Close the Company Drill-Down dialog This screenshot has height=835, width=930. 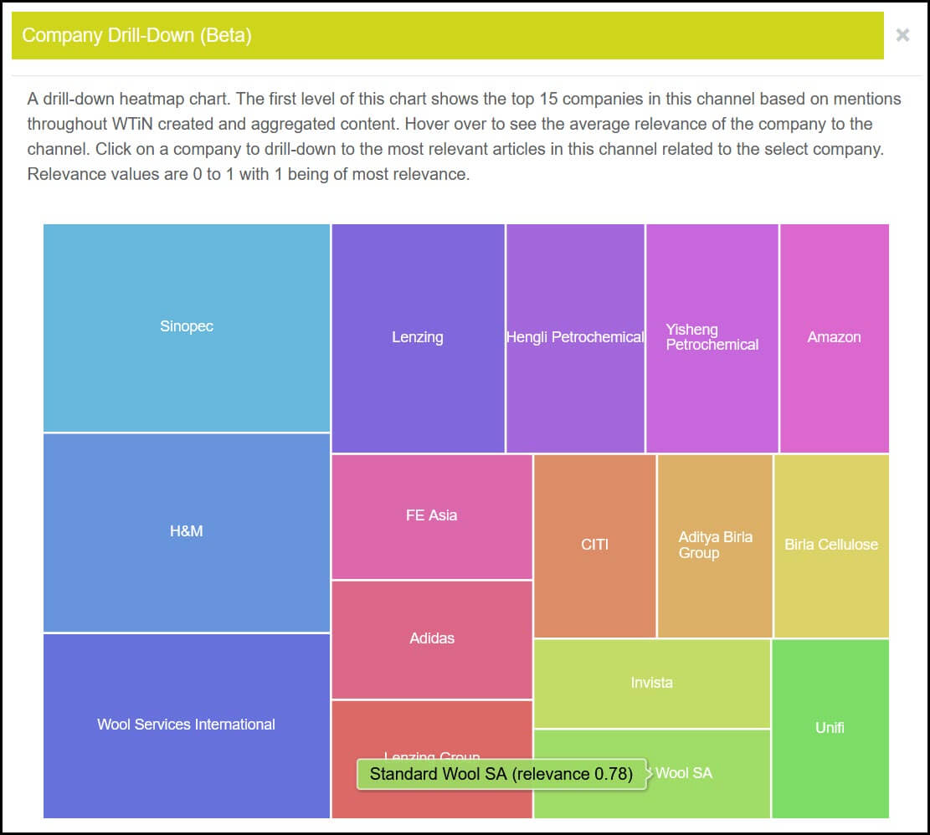902,35
